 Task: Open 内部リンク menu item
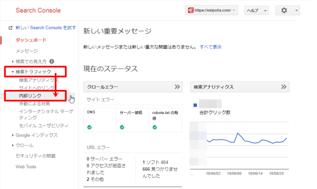coord(30,96)
